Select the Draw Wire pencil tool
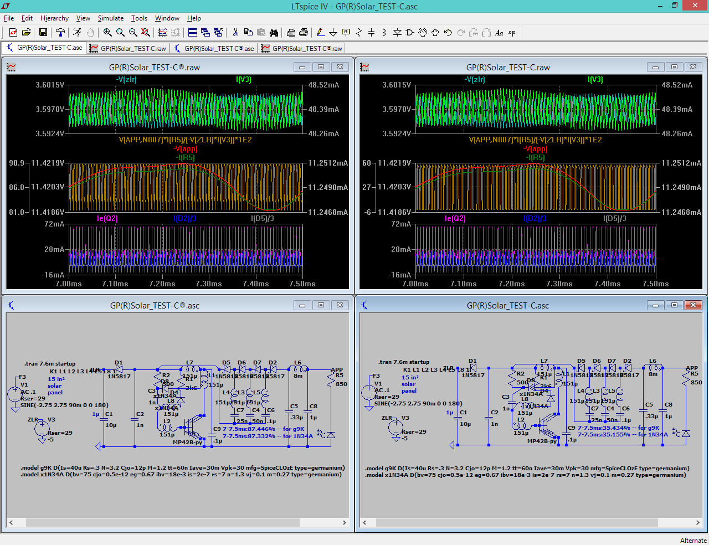The image size is (709, 545). coord(321,33)
